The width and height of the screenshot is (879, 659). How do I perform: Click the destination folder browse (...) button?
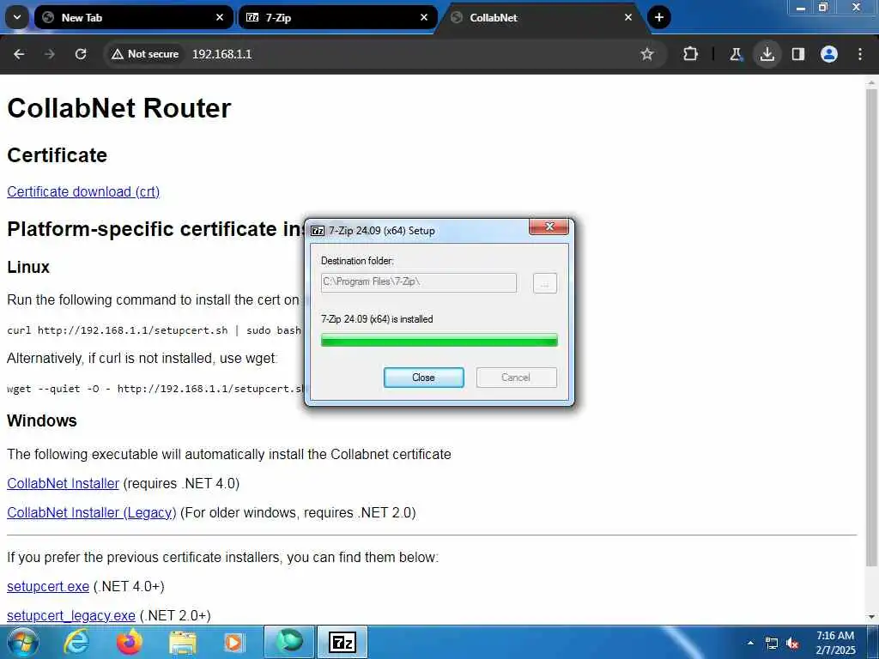(x=545, y=283)
